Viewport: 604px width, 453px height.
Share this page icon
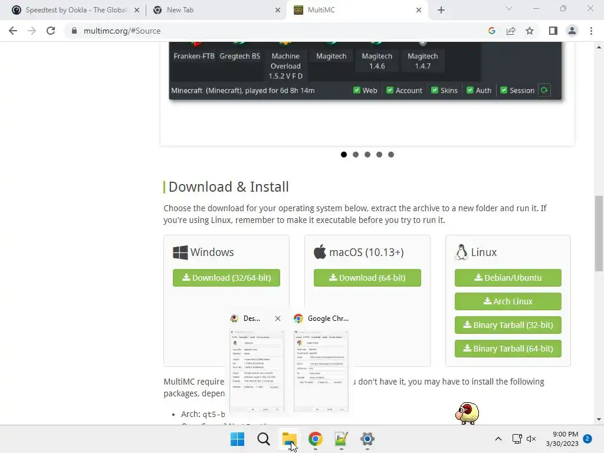511,31
